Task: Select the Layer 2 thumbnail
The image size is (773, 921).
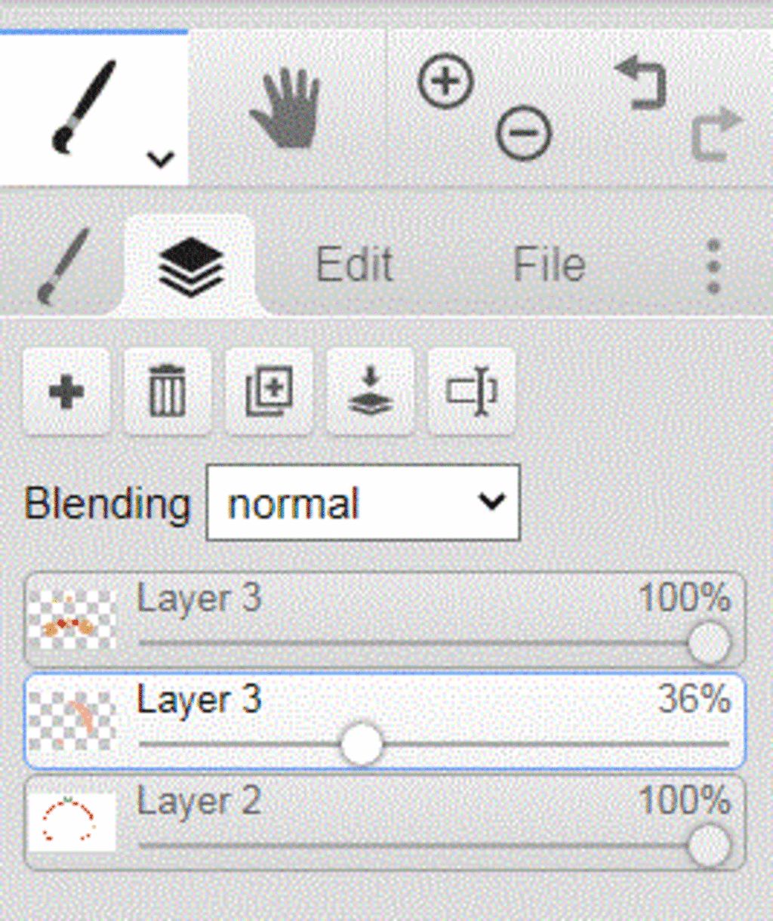Action: coord(72,821)
